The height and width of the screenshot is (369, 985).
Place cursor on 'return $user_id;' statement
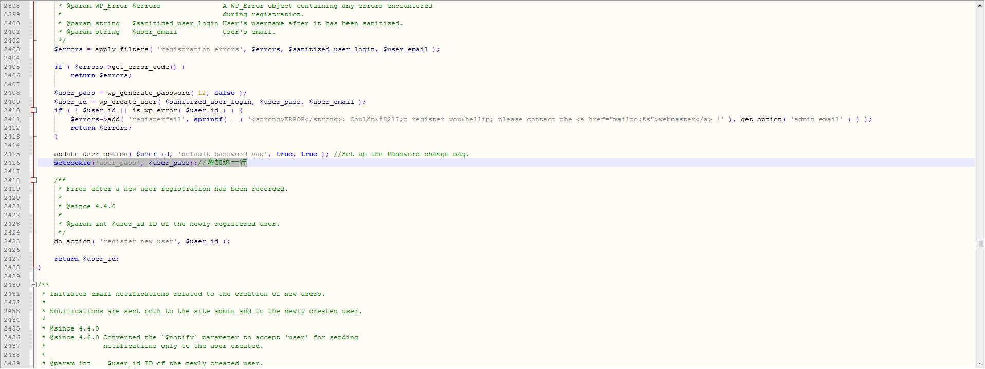click(x=86, y=259)
